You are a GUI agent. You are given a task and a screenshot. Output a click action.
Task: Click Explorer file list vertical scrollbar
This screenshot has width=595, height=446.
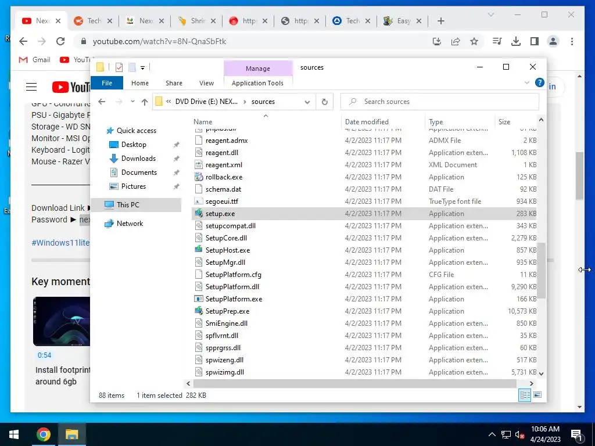[541, 271]
